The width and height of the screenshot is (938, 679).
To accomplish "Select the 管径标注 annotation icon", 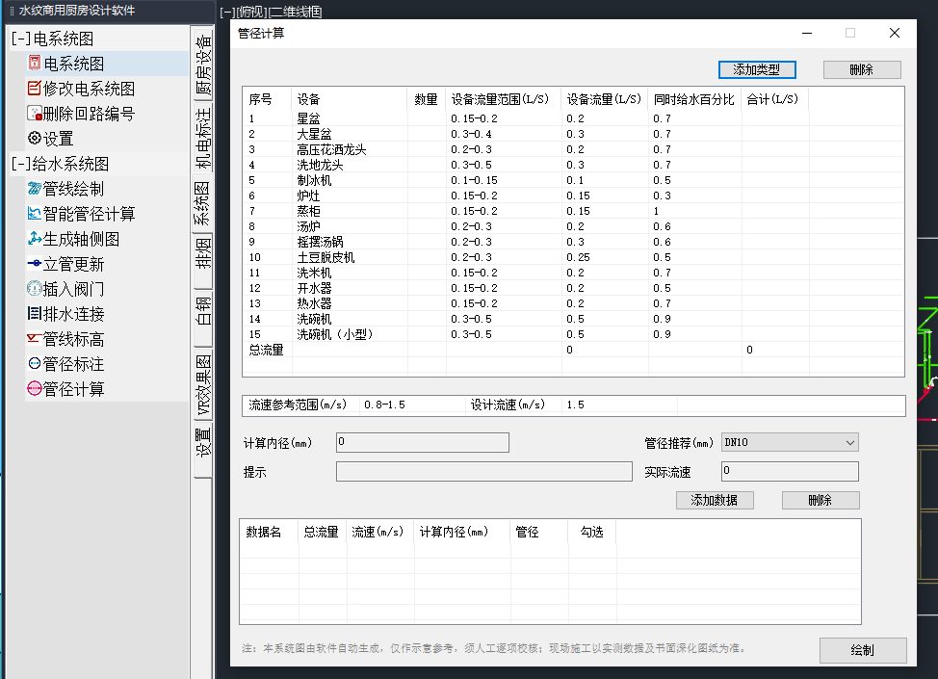I will click(35, 364).
